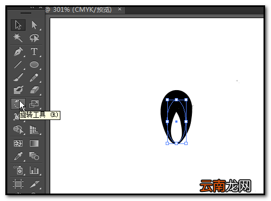Click the Scale tool
271x201 pixels.
[34, 104]
